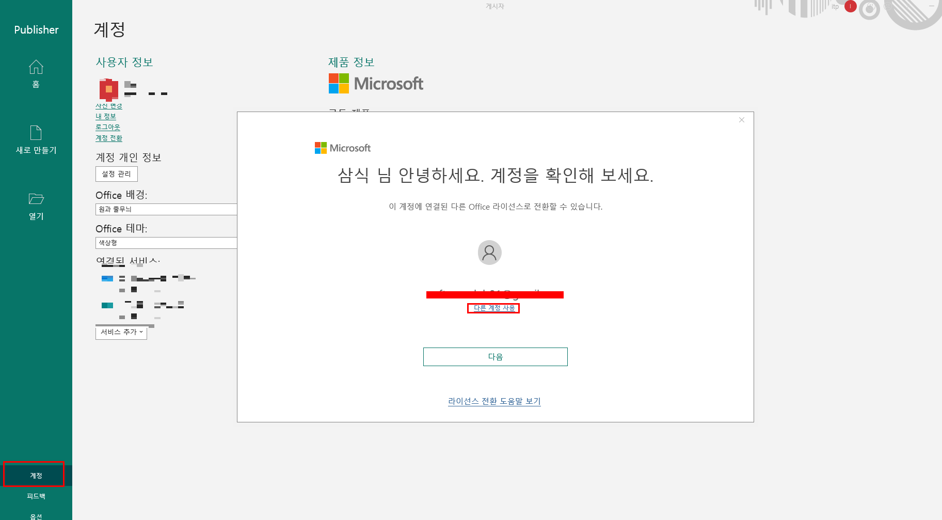Click the gray user avatar in the dialog
The width and height of the screenshot is (942, 520).
[x=490, y=253]
